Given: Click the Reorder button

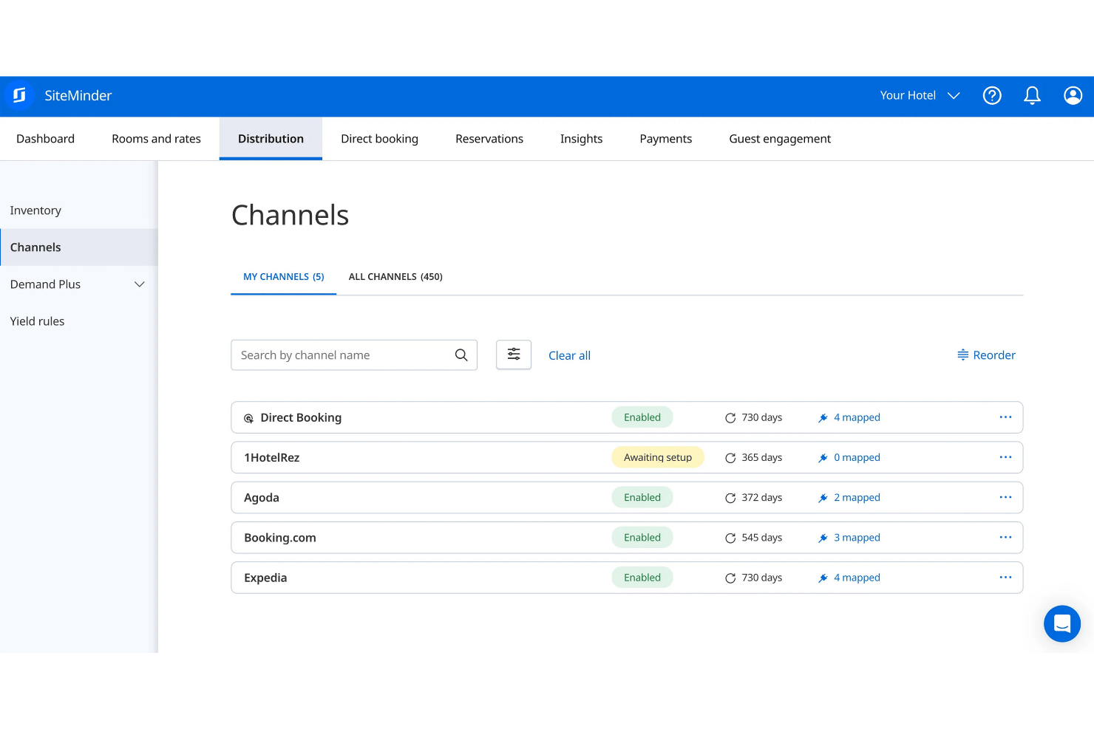Looking at the screenshot, I should [x=986, y=355].
